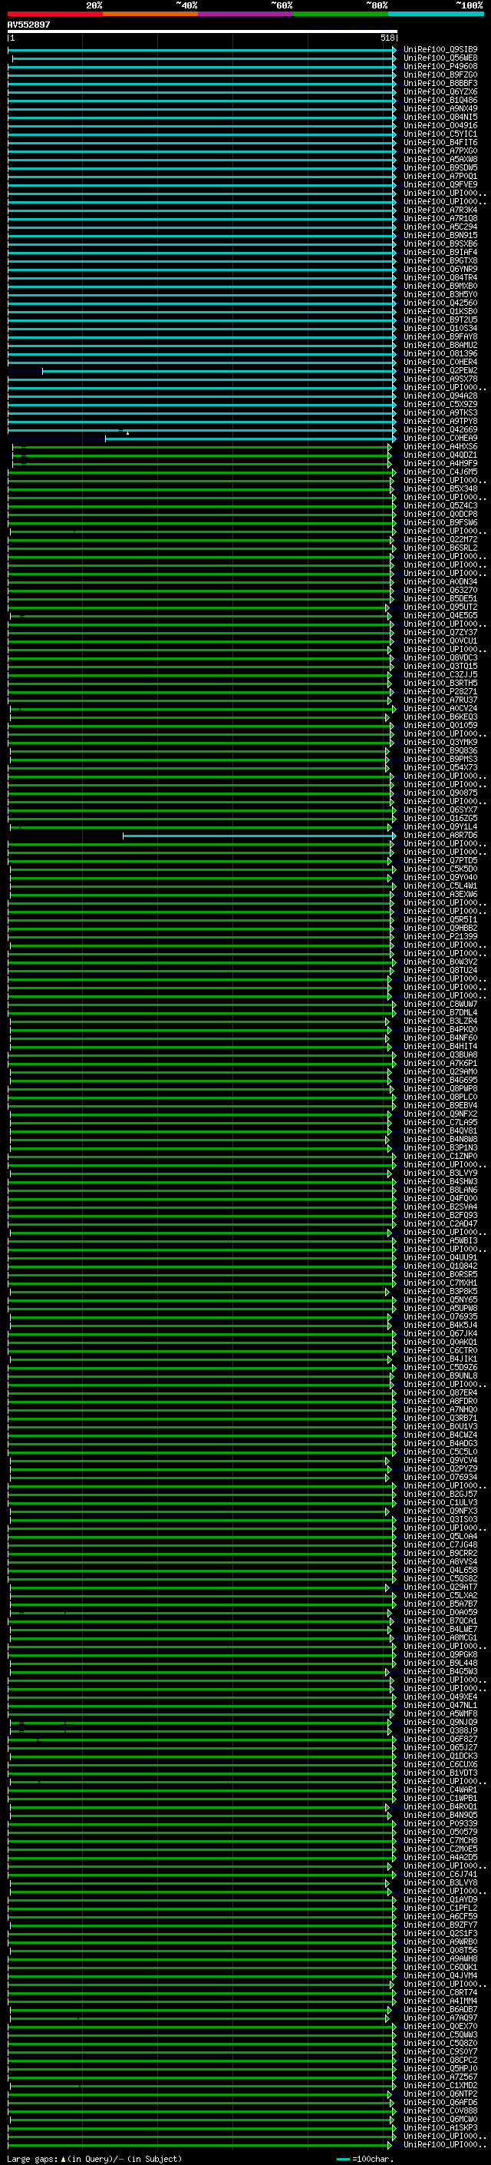Select hit UniRef100_Q42669
This screenshot has height=2165, width=491.
(x=440, y=429)
